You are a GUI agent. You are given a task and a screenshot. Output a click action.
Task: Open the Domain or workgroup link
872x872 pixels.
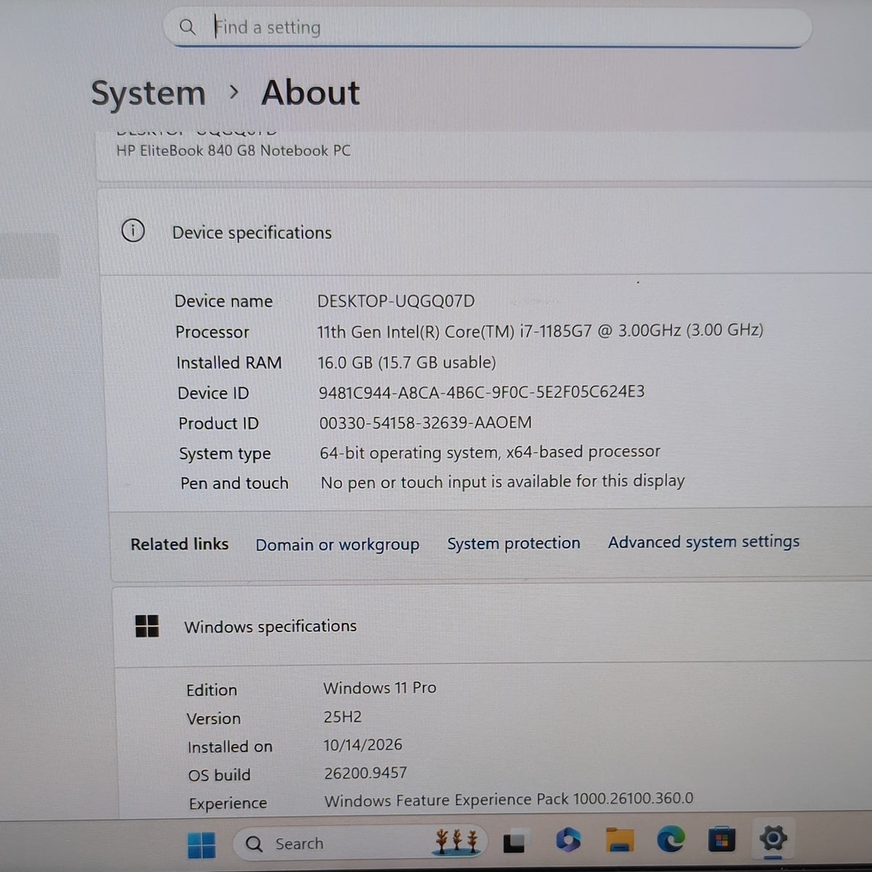(x=337, y=544)
